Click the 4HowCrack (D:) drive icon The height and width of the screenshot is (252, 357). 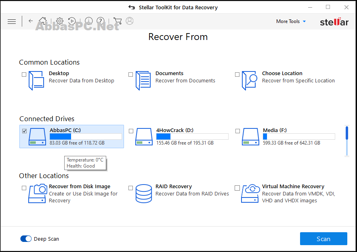144,136
